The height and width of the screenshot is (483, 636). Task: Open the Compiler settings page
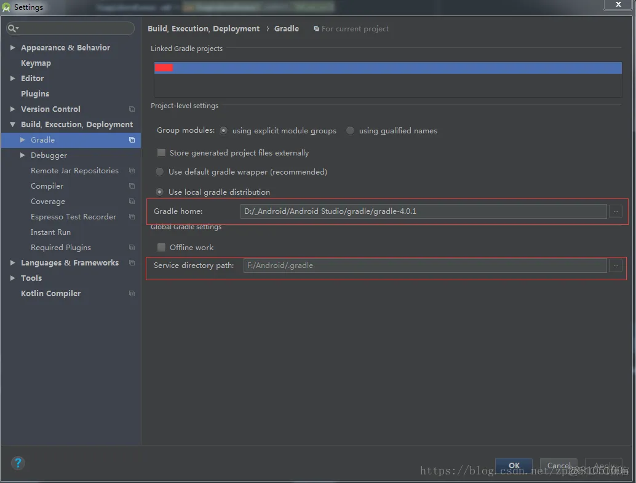47,186
